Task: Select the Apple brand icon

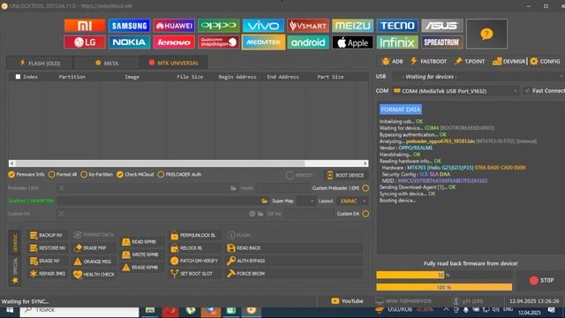Action: 353,42
